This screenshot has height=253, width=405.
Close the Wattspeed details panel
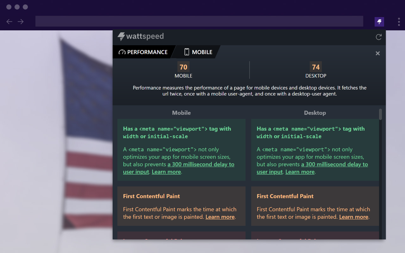[377, 53]
